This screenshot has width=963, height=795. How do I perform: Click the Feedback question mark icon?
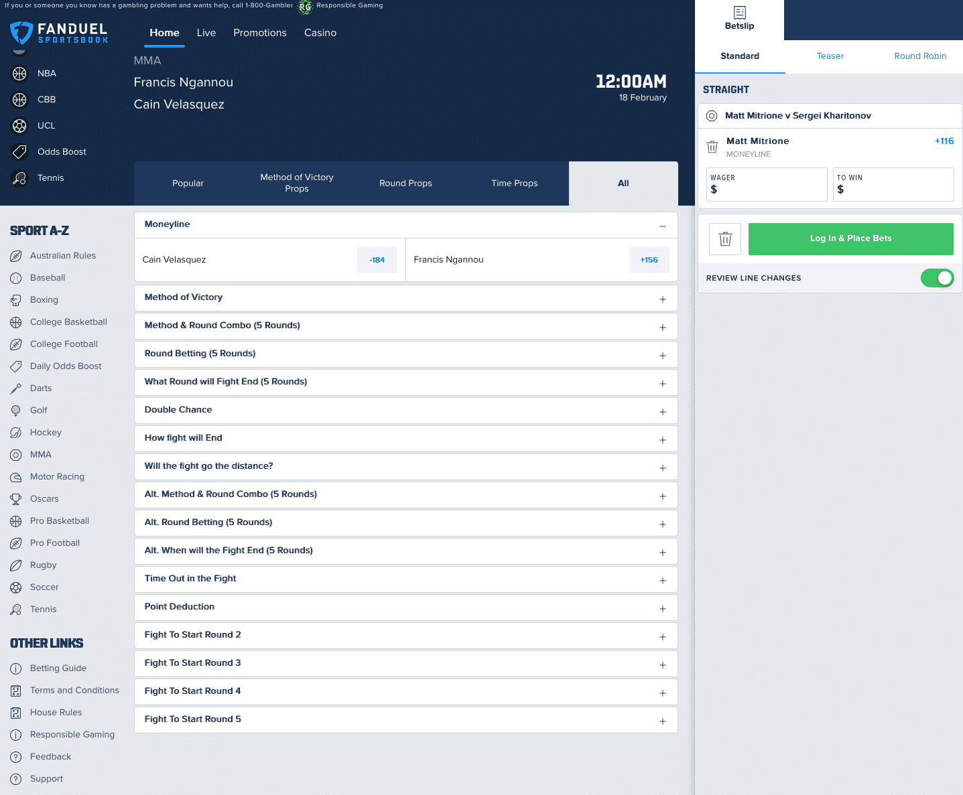16,757
